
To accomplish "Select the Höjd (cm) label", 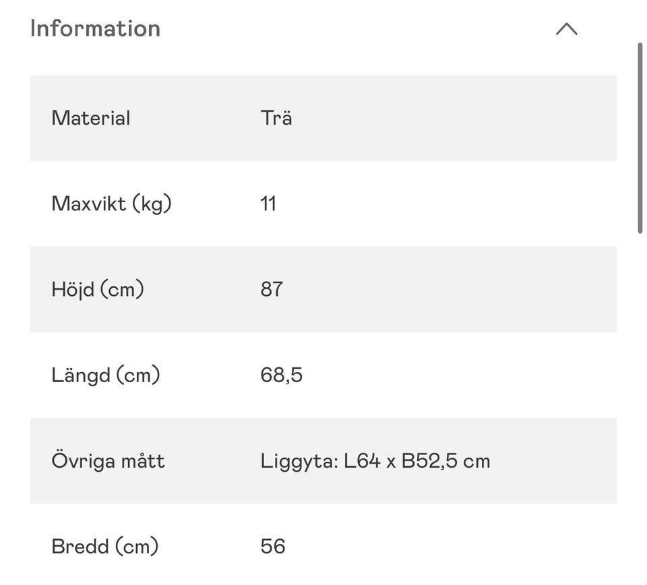I will (x=97, y=289).
